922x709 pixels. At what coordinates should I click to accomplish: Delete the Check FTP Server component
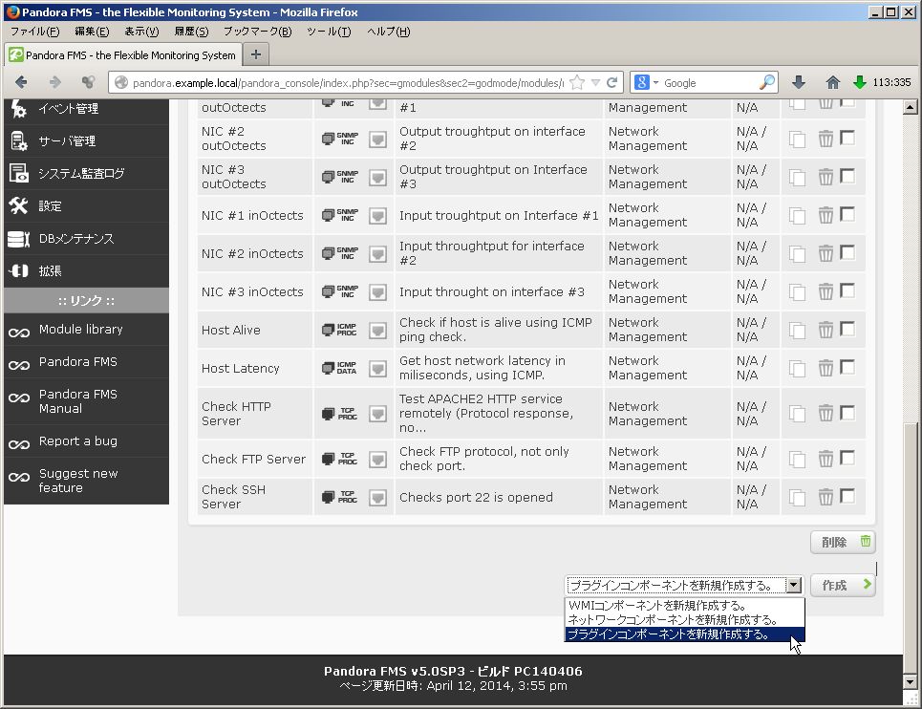tap(826, 459)
